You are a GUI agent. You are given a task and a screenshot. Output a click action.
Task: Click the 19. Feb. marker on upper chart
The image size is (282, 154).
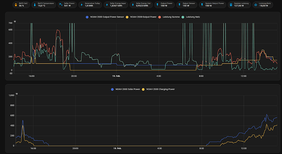(116, 76)
